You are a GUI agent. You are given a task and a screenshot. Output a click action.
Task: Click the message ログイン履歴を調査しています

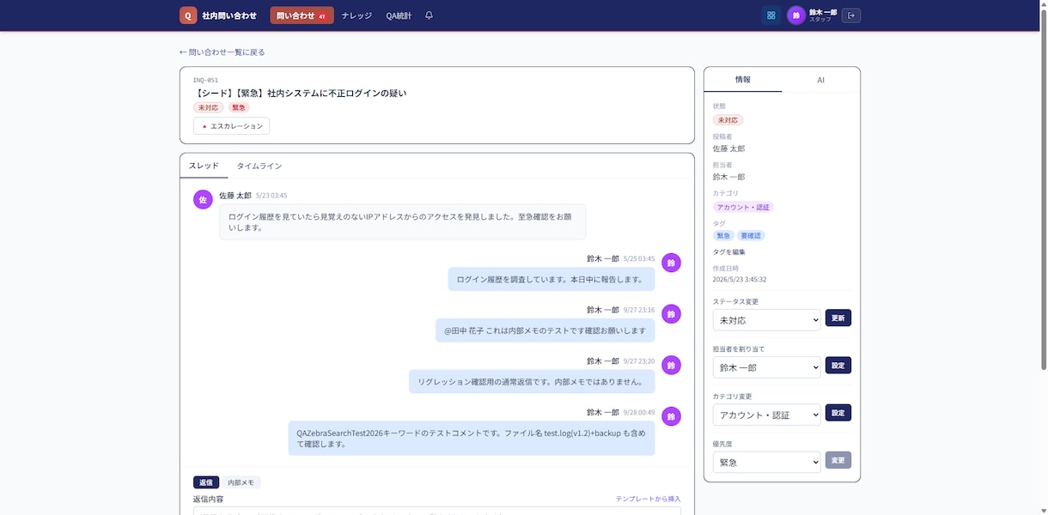coord(551,279)
